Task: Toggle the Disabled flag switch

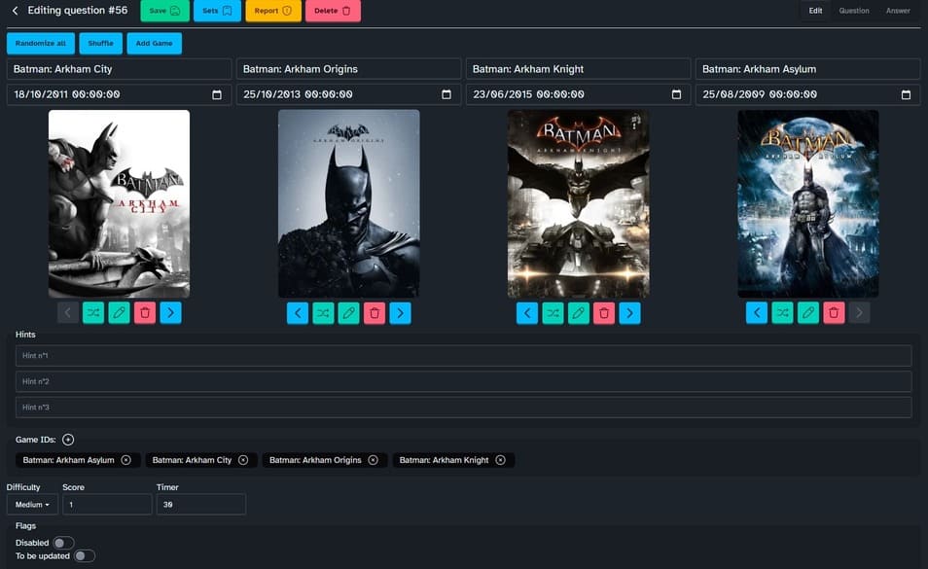Action: click(63, 543)
